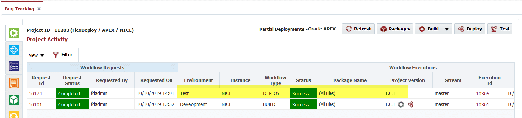Screen dimensions: 522x118
Task: Sort by Requested By column header
Action: click(x=112, y=80)
